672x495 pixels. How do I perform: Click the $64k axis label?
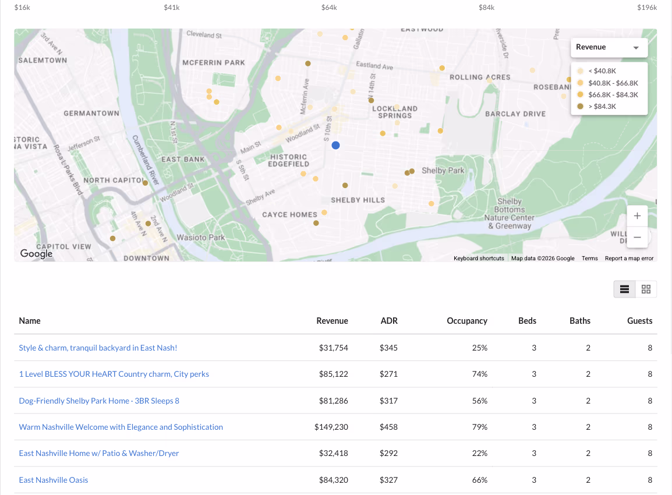[329, 8]
